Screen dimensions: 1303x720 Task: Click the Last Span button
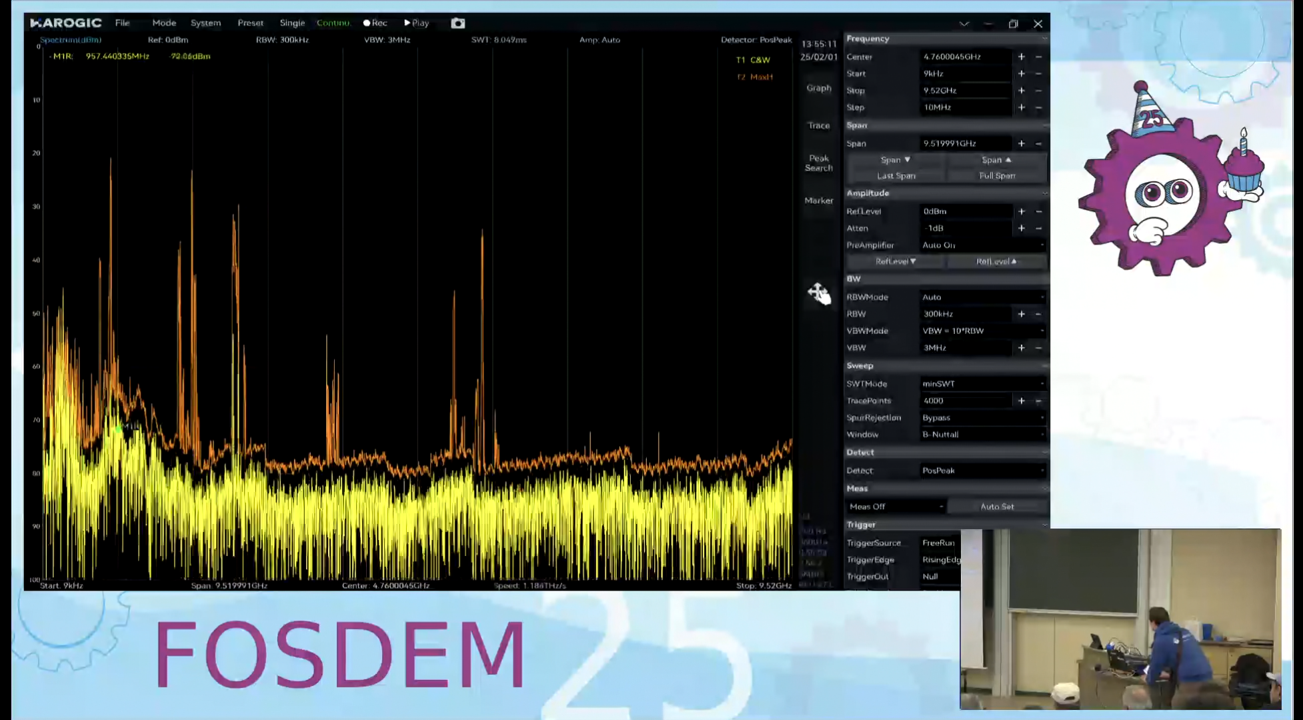(x=896, y=176)
